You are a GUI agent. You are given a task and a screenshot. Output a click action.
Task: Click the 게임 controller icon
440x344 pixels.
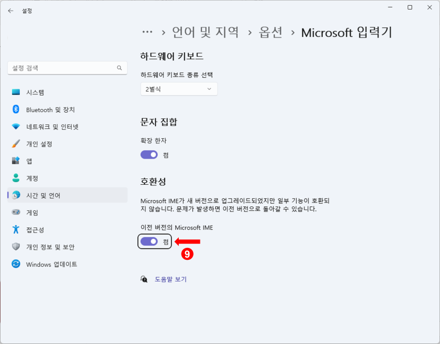pos(16,212)
